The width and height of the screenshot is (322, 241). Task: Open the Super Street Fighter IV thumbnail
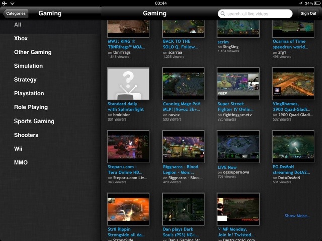[238, 84]
